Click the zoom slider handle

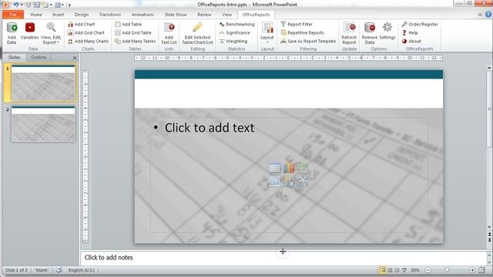tap(447, 270)
